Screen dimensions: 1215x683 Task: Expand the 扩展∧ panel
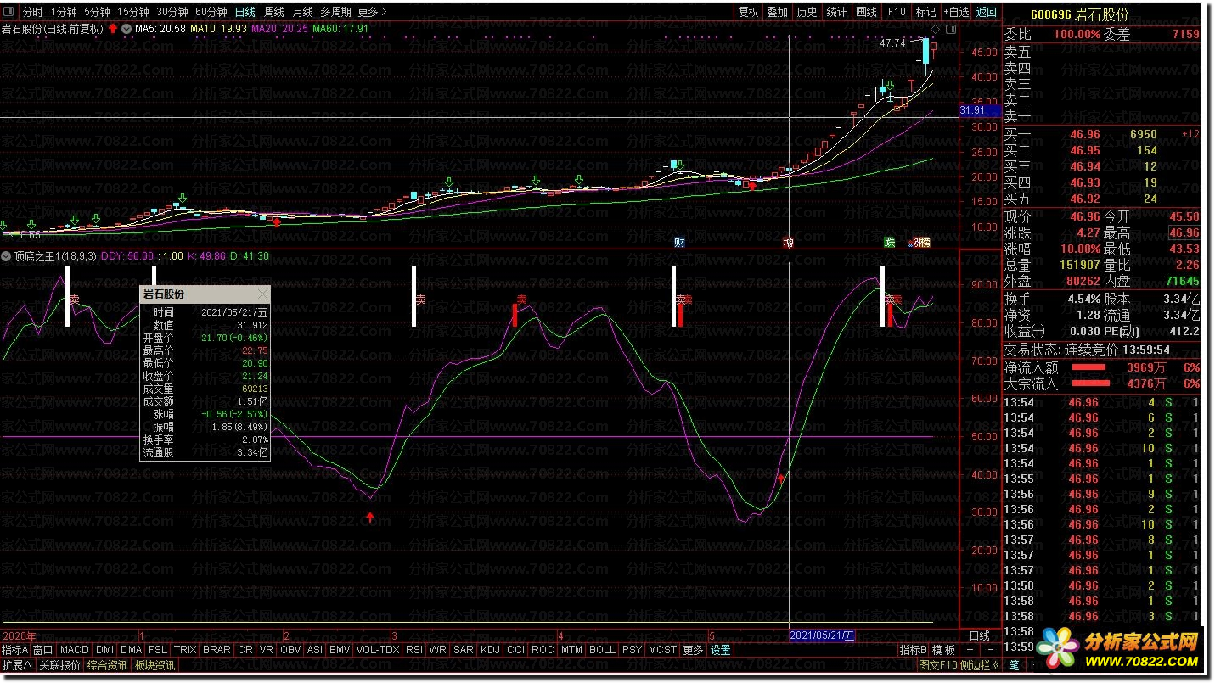16,665
